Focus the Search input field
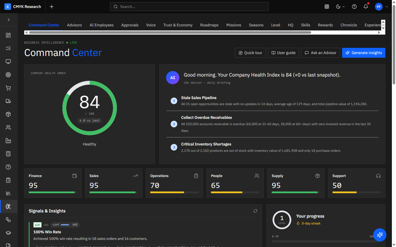The image size is (396, 247). point(189,7)
